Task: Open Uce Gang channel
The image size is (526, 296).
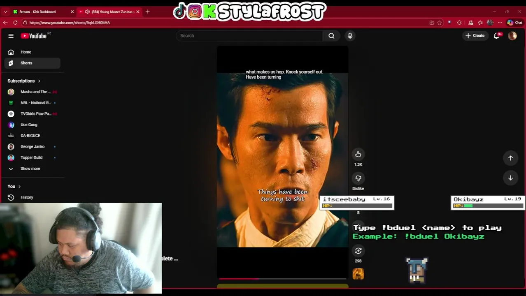Action: click(32, 125)
